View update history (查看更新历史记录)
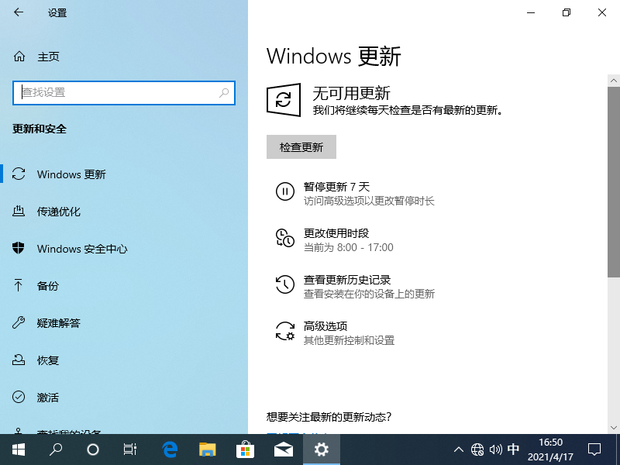Viewport: 620px width, 465px height. click(346, 280)
